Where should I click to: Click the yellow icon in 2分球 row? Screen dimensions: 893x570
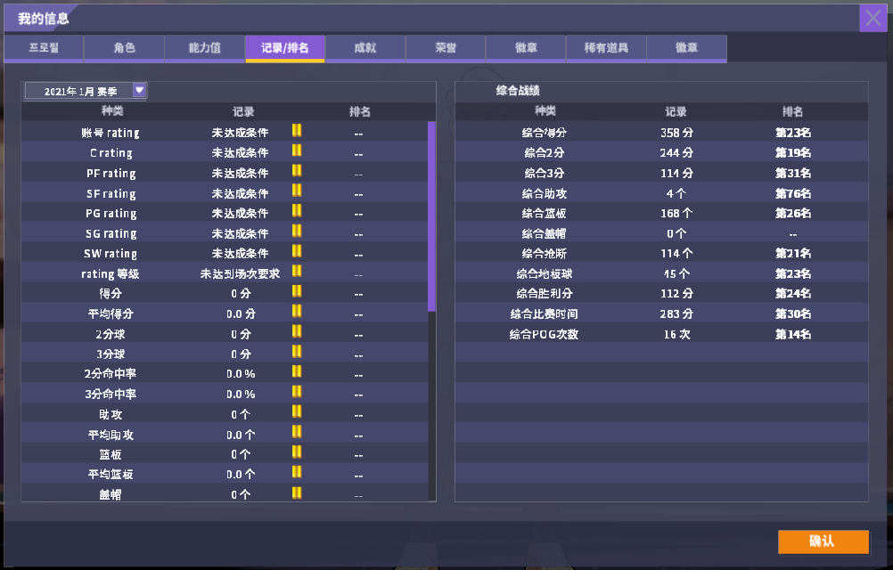point(297,331)
